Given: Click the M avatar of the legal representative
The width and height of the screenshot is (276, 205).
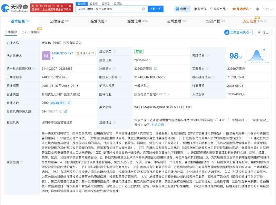Looking at the screenshot, I should click(x=46, y=56).
